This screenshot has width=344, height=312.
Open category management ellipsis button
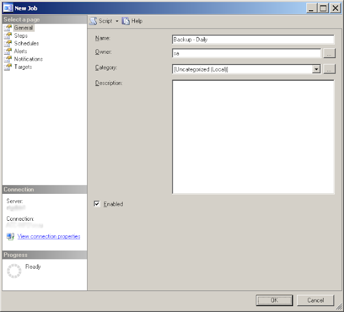329,69
